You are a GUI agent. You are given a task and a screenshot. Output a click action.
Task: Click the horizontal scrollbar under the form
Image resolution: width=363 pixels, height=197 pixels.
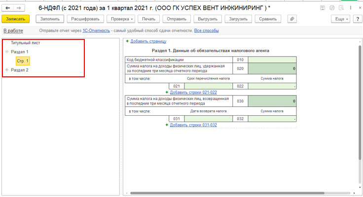tap(227, 193)
